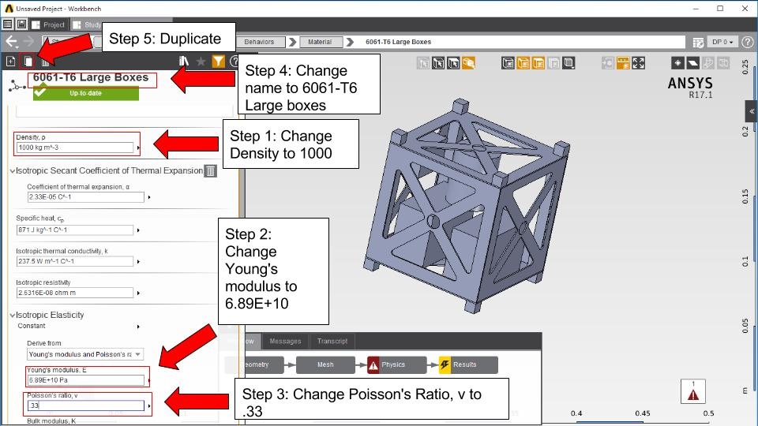The image size is (758, 426).
Task: Click the Results workflow step
Action: coord(468,365)
